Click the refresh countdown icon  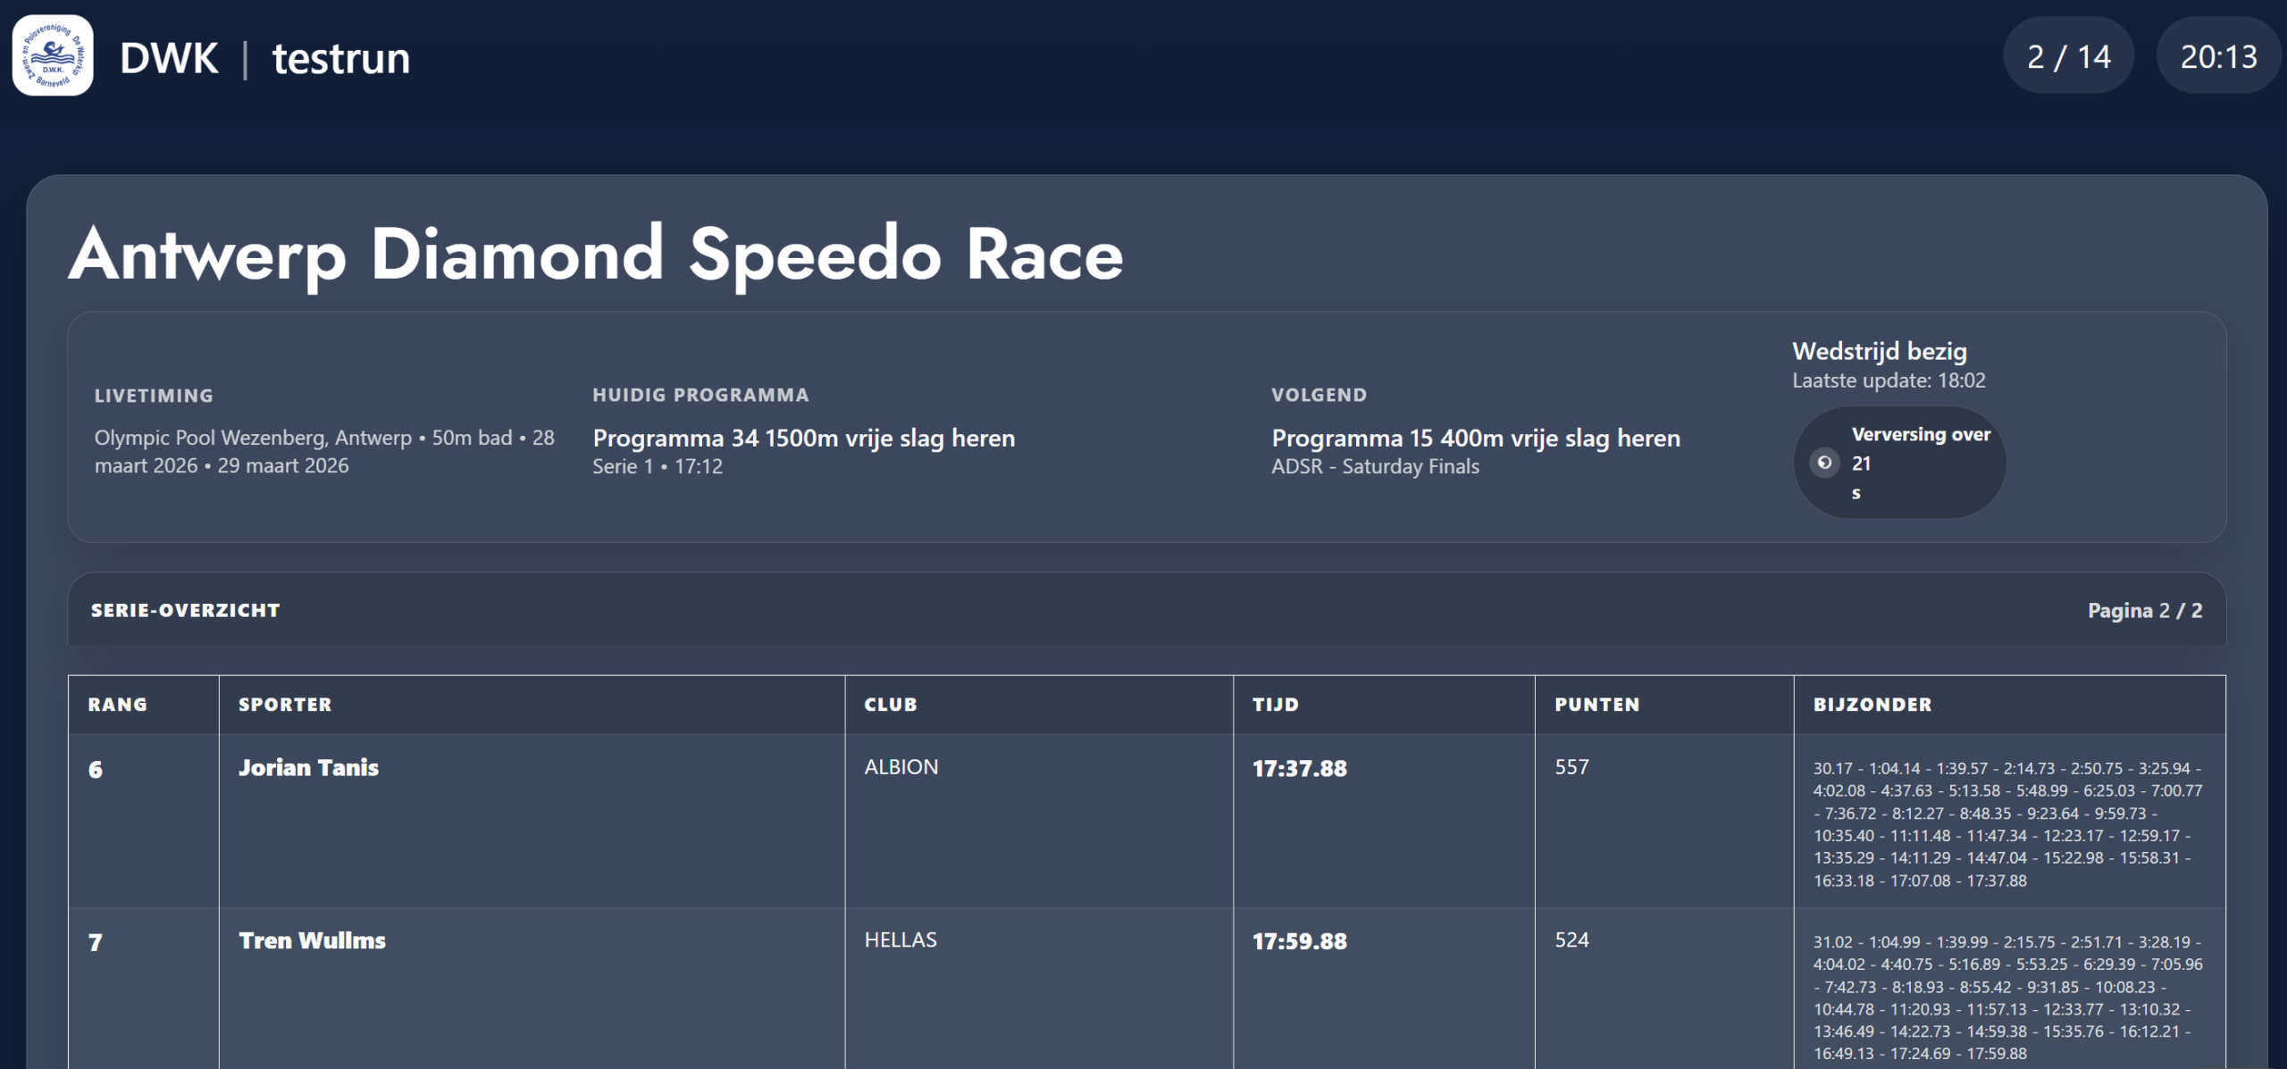tap(1824, 463)
